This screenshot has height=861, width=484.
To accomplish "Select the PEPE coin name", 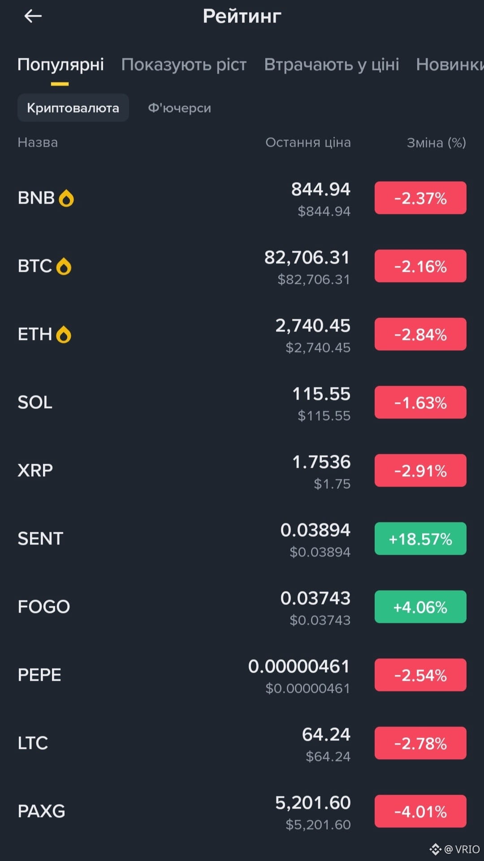I will [39, 675].
